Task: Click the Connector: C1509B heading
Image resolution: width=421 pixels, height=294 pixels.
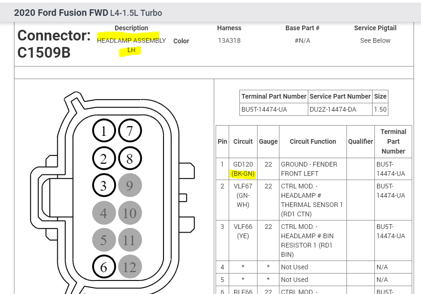Action: tap(54, 44)
